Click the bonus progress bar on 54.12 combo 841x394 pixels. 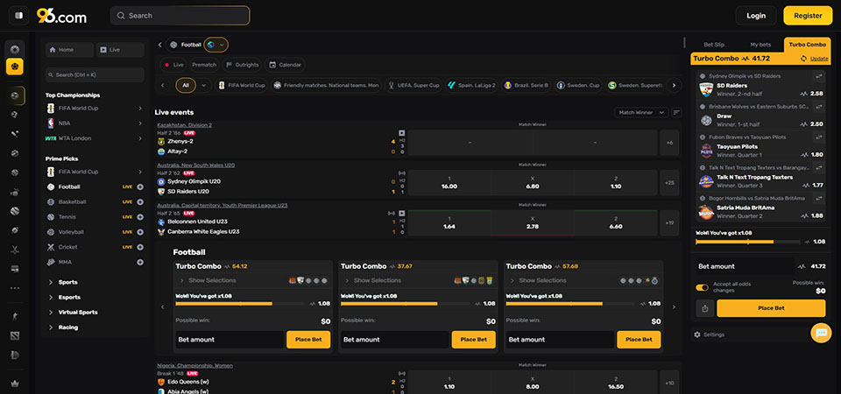[241, 304]
